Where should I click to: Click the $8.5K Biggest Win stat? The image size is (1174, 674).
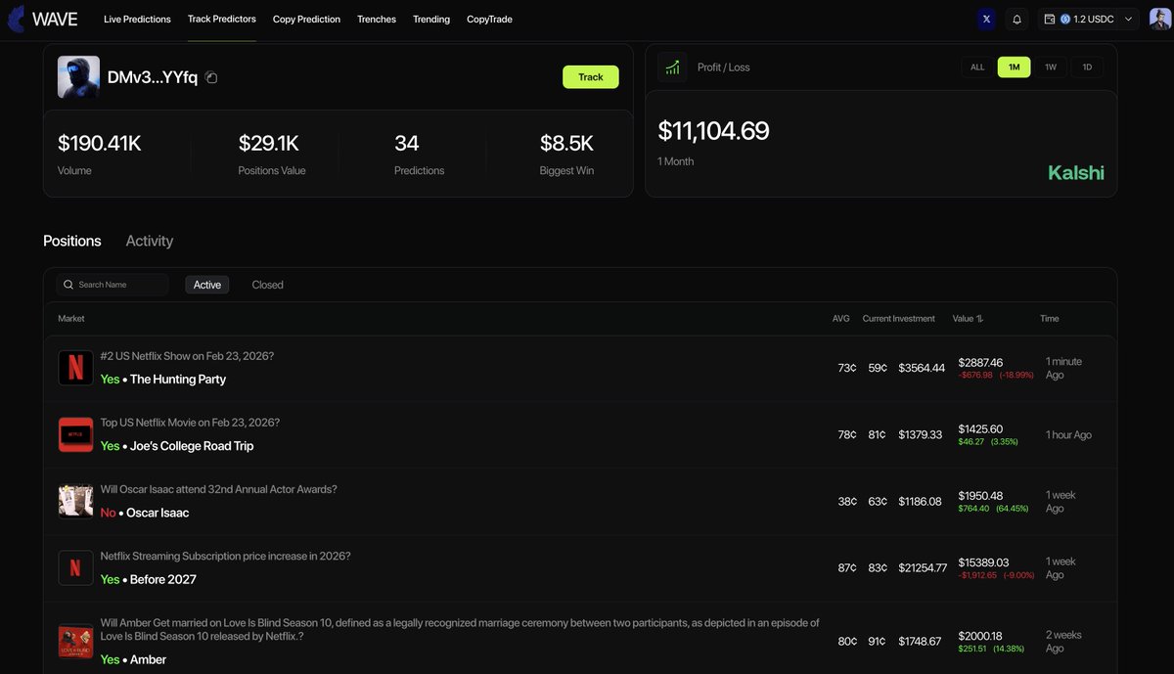[x=566, y=144]
